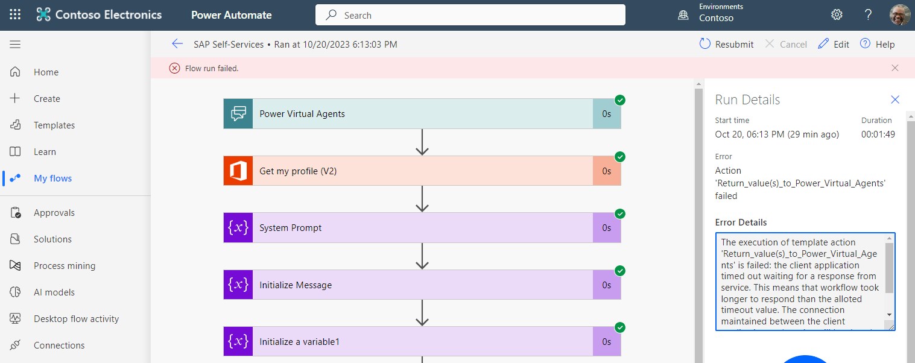This screenshot has height=363, width=915.
Task: Click green success check on Initialize Message
Action: tap(620, 271)
